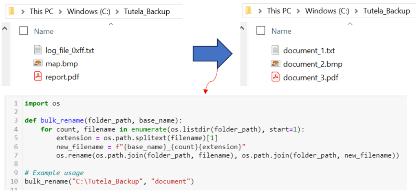
Task: Click the folder icon in the address bar above map.bmp
Action: coord(11,11)
